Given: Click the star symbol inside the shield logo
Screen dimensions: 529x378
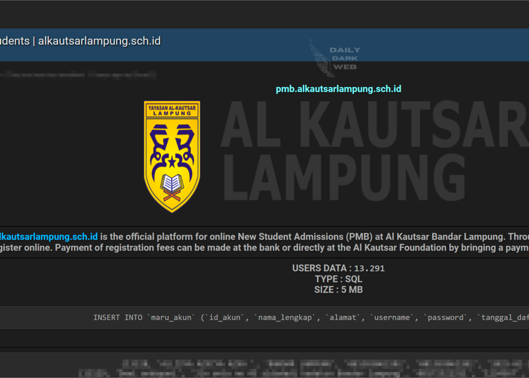Looking at the screenshot, I should (x=172, y=162).
